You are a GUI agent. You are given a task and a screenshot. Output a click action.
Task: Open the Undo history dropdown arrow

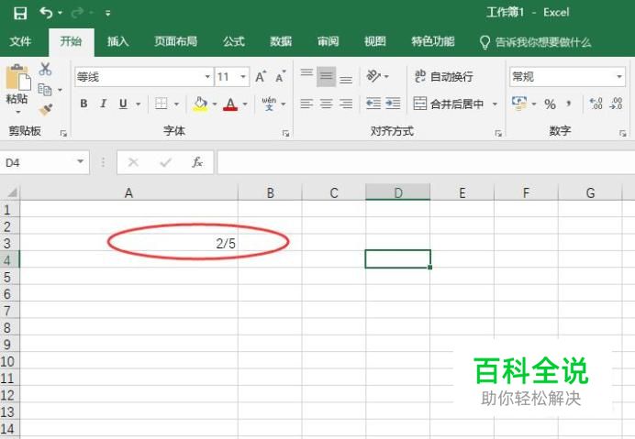tap(60, 13)
